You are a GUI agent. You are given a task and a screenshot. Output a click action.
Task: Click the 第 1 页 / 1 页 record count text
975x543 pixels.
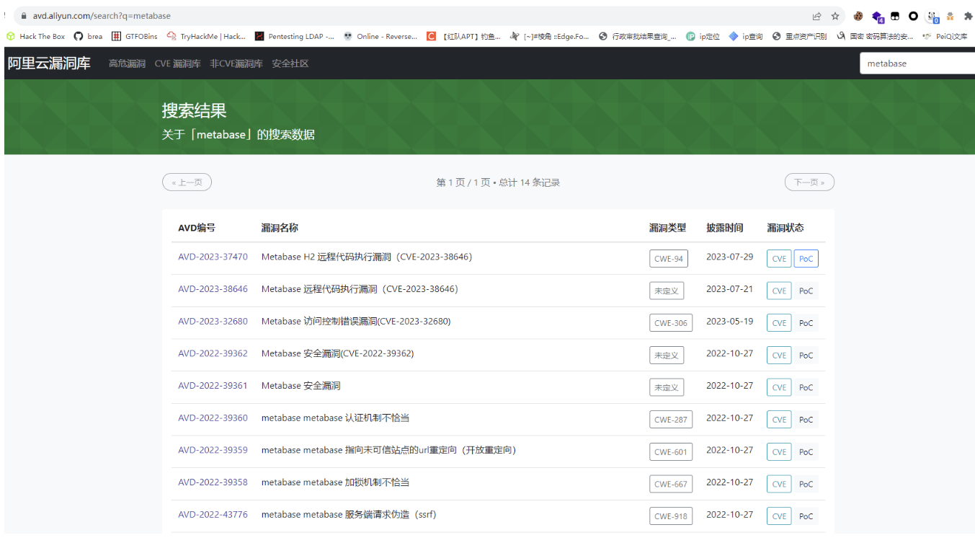(x=498, y=182)
